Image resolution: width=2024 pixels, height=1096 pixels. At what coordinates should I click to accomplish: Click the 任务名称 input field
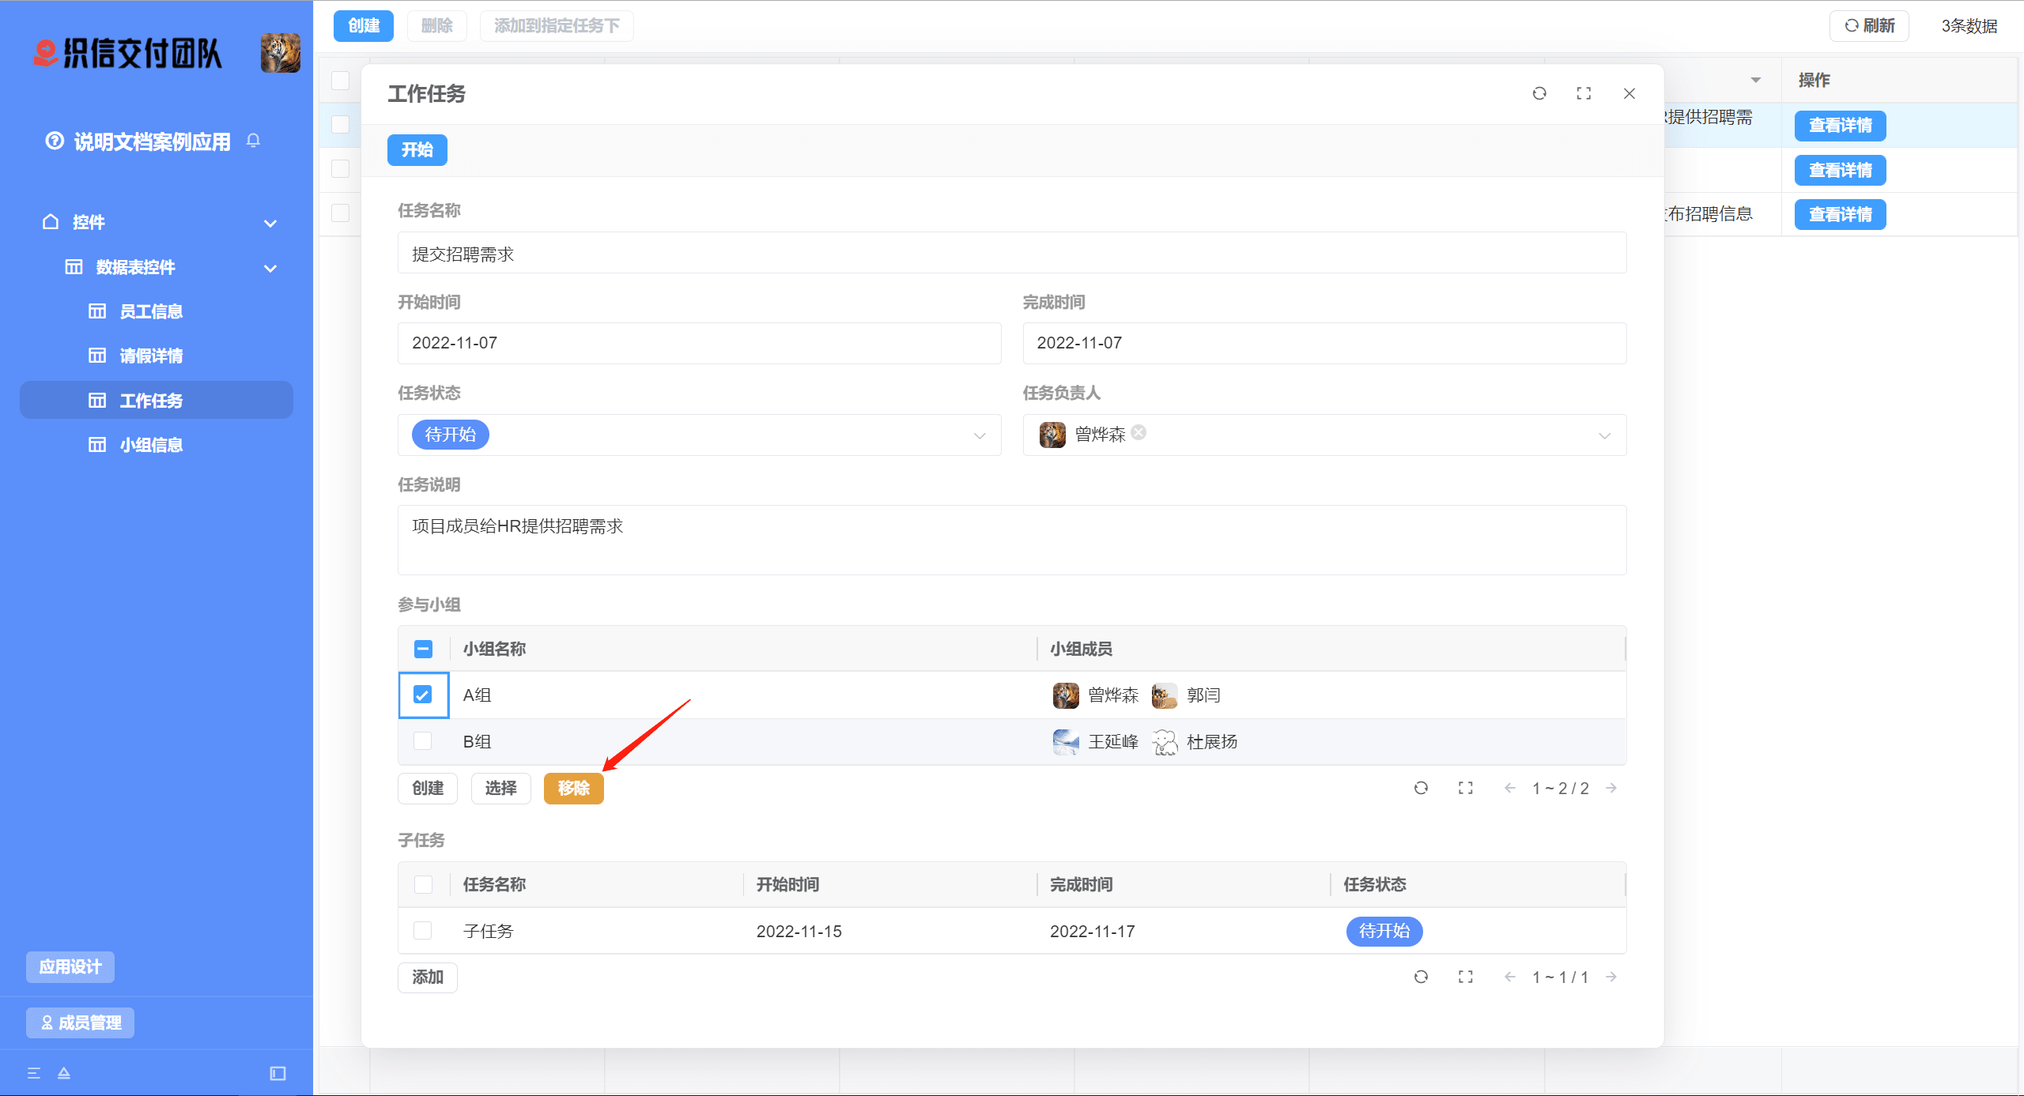pos(1011,254)
